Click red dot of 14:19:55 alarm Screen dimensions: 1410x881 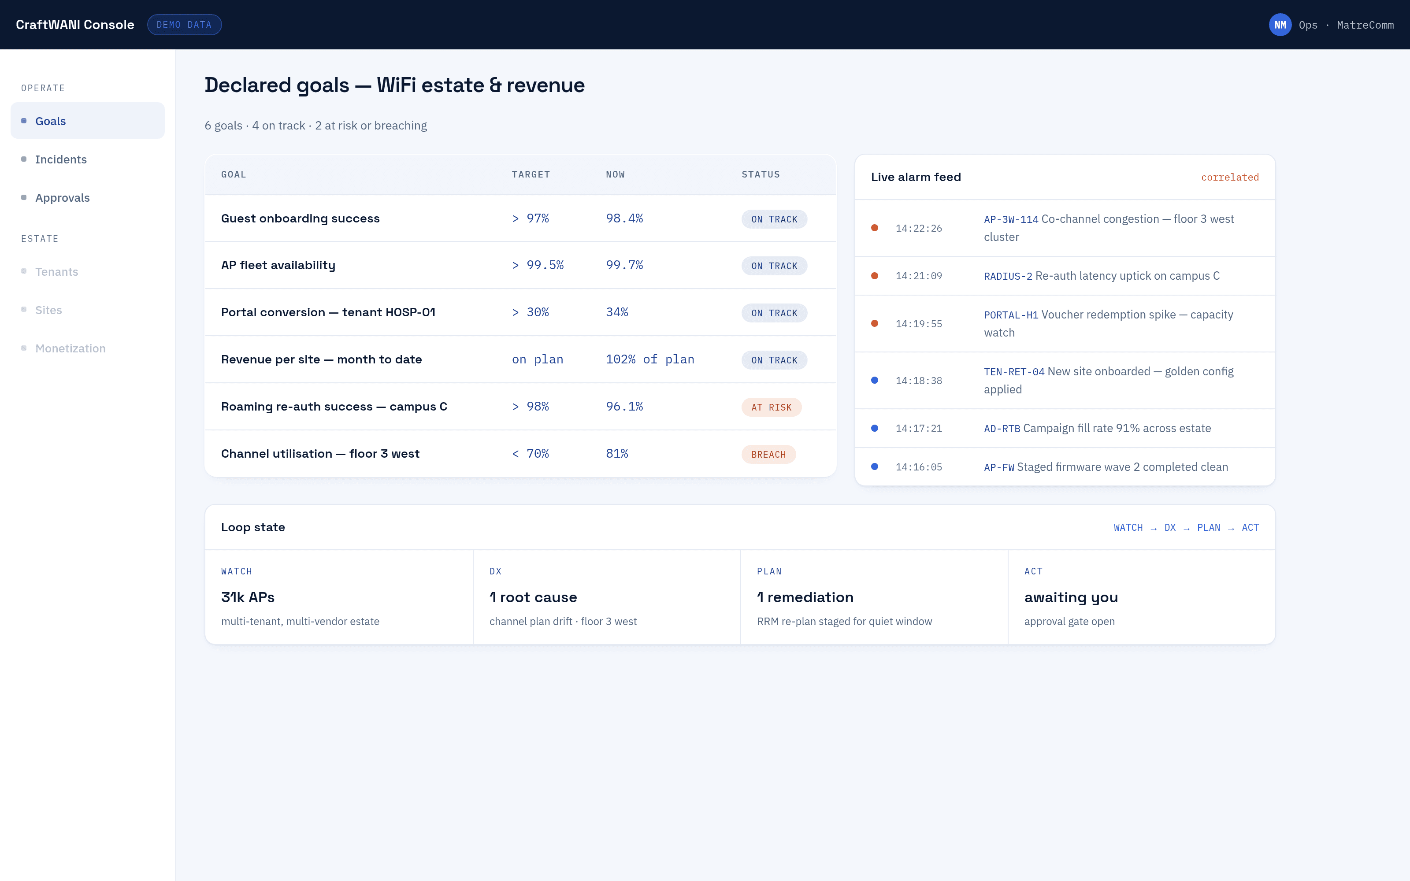[x=875, y=323]
